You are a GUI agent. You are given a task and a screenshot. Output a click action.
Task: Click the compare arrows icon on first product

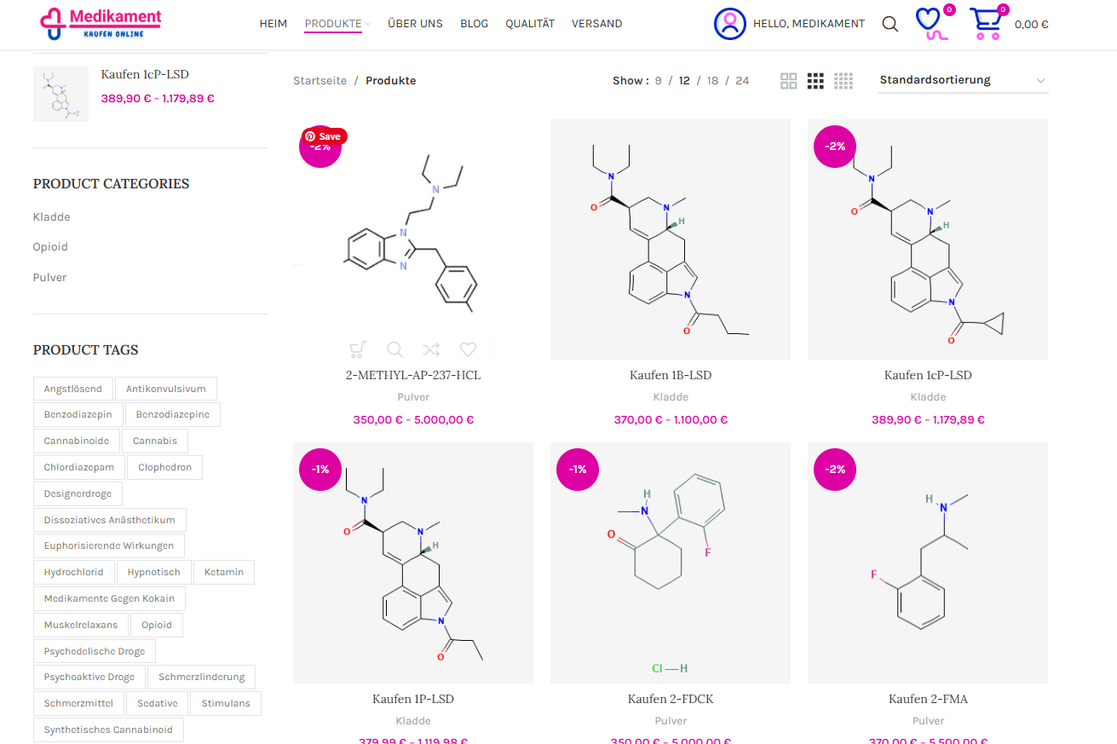click(431, 349)
